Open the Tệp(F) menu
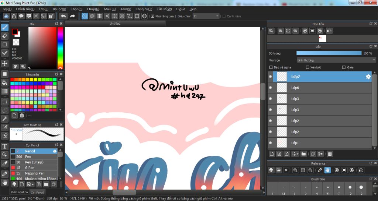This screenshot has height=201, width=378. click(7, 9)
